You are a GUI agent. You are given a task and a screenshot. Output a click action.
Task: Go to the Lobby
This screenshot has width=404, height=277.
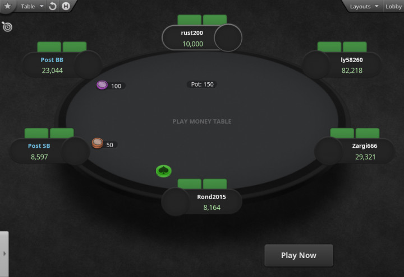pyautogui.click(x=393, y=6)
